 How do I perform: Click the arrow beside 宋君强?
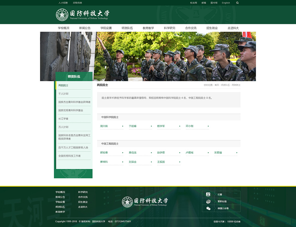point(237,153)
